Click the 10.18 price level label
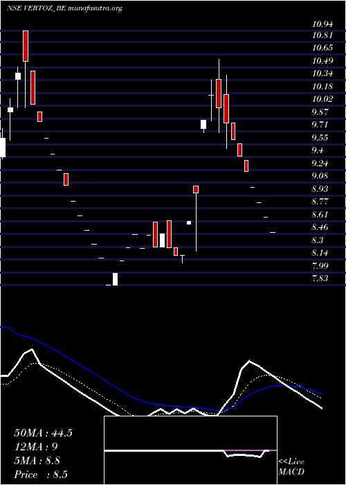Image resolution: width=346 pixels, height=485 pixels. 323,87
